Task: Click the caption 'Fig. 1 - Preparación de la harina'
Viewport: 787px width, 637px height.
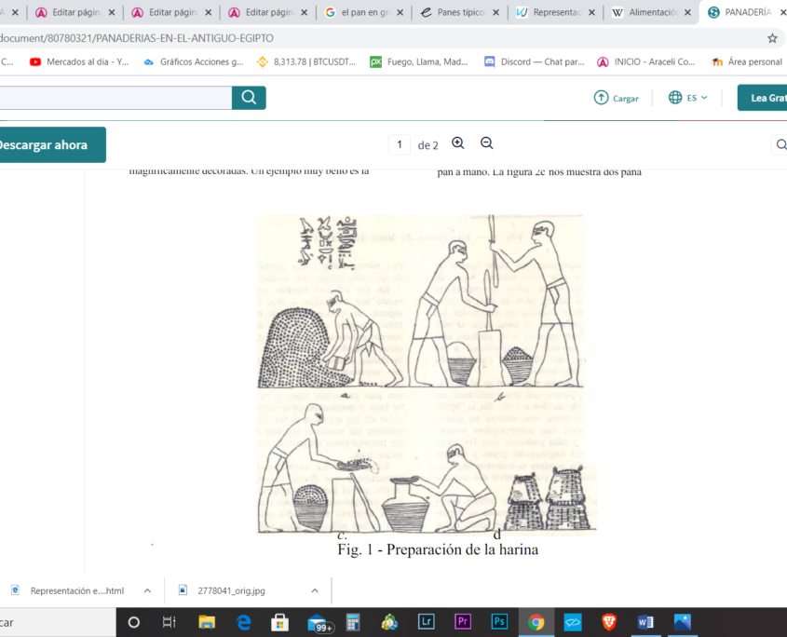Action: pos(438,549)
